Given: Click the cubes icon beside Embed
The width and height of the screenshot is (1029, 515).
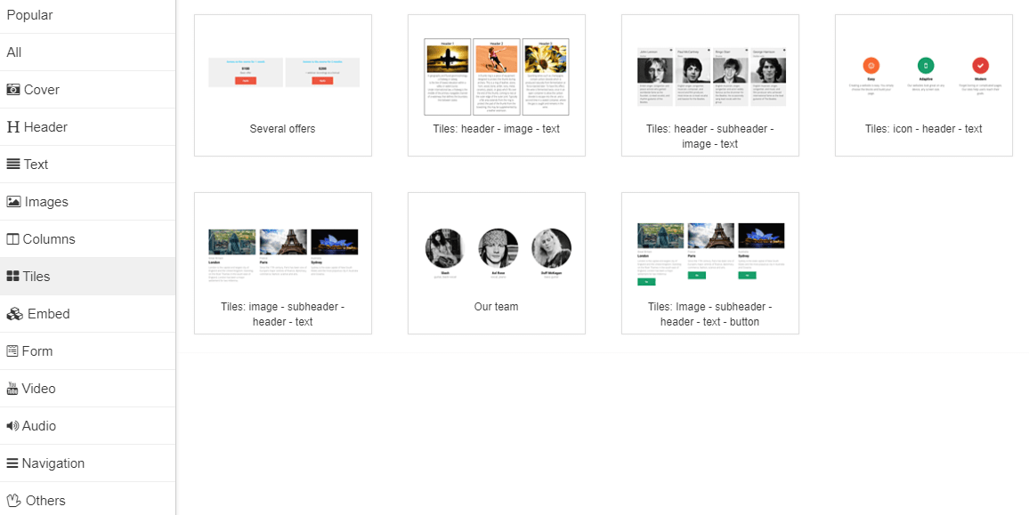Looking at the screenshot, I should click(x=14, y=314).
